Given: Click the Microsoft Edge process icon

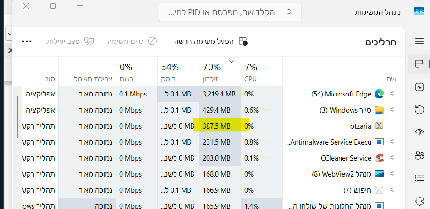Looking at the screenshot, I should 379,94.
